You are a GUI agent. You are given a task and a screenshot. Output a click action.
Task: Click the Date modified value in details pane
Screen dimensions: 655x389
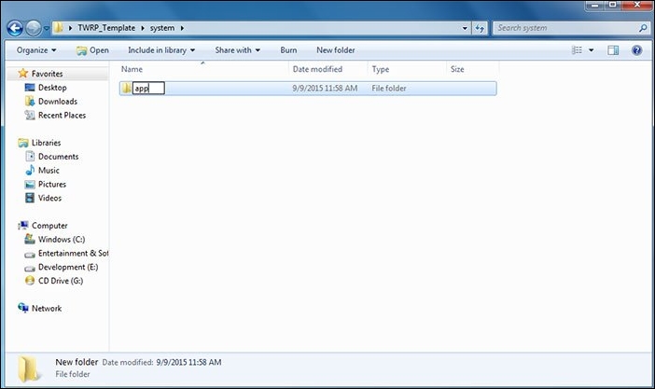coord(188,362)
